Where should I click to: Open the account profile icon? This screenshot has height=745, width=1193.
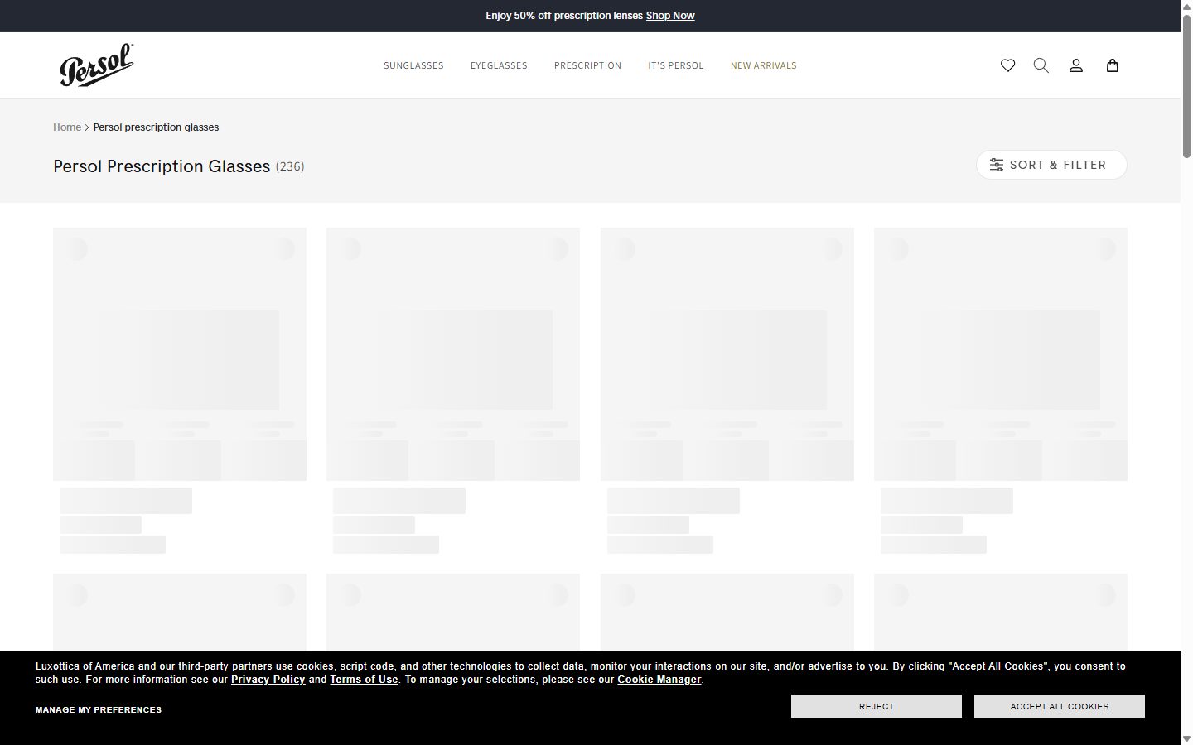coord(1076,65)
